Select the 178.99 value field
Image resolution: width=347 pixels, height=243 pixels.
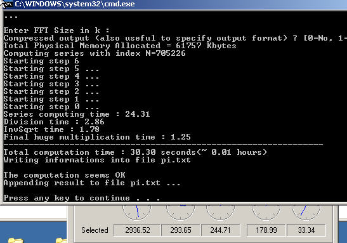click(266, 230)
